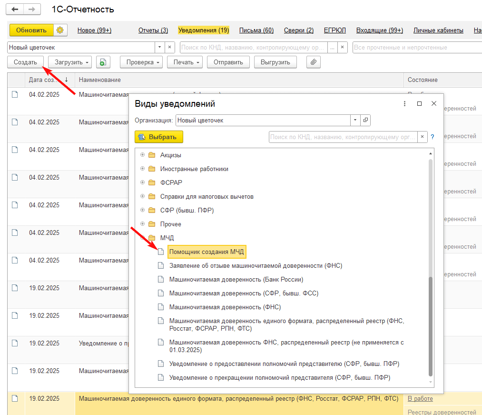The width and height of the screenshot is (482, 415).
Task: Open the Входящие (99+) tab
Action: pos(379,30)
